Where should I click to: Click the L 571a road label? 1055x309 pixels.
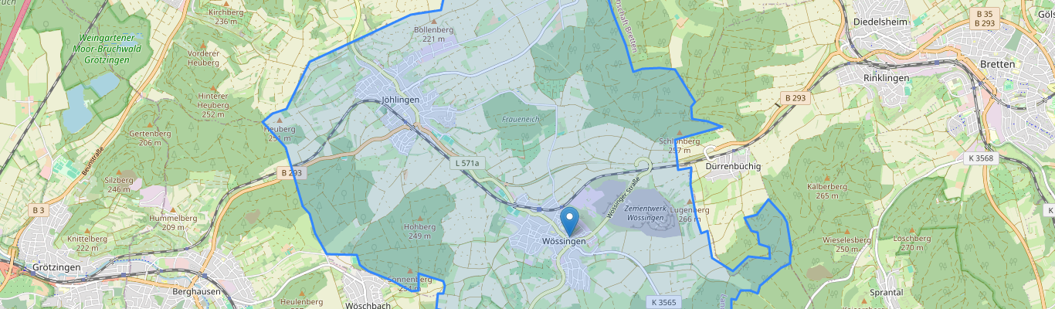pos(467,163)
